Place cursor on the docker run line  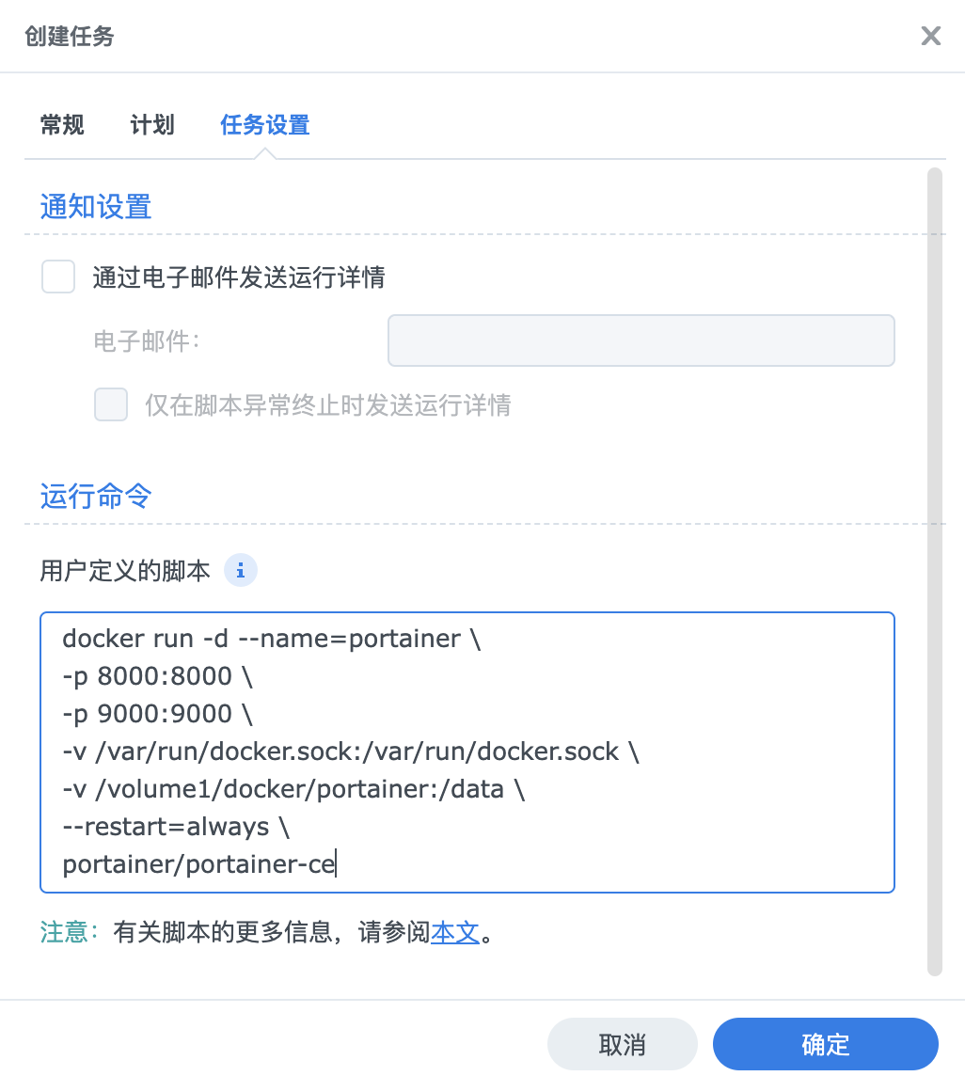click(272, 640)
